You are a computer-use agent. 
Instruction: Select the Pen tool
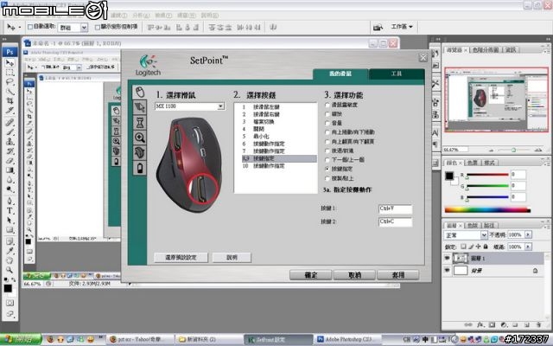tap(10, 202)
